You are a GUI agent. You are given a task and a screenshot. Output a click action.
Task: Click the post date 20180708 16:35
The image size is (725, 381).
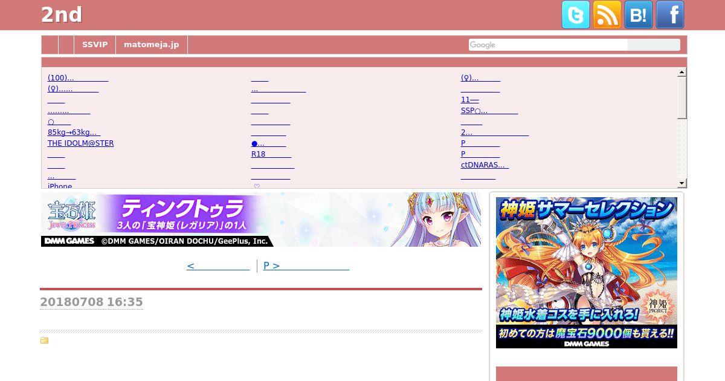coord(91,302)
